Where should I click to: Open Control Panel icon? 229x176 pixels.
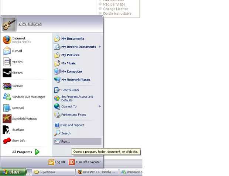(x=57, y=90)
